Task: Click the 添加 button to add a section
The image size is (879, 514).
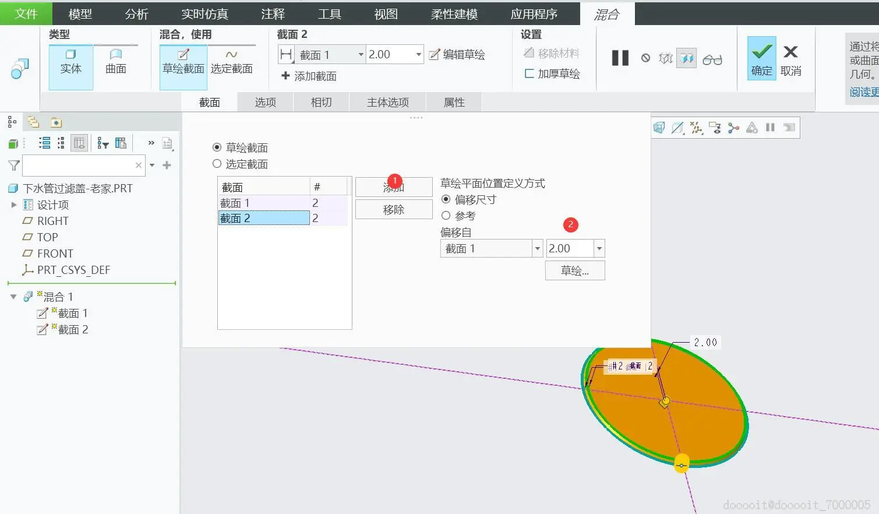Action: (x=393, y=186)
